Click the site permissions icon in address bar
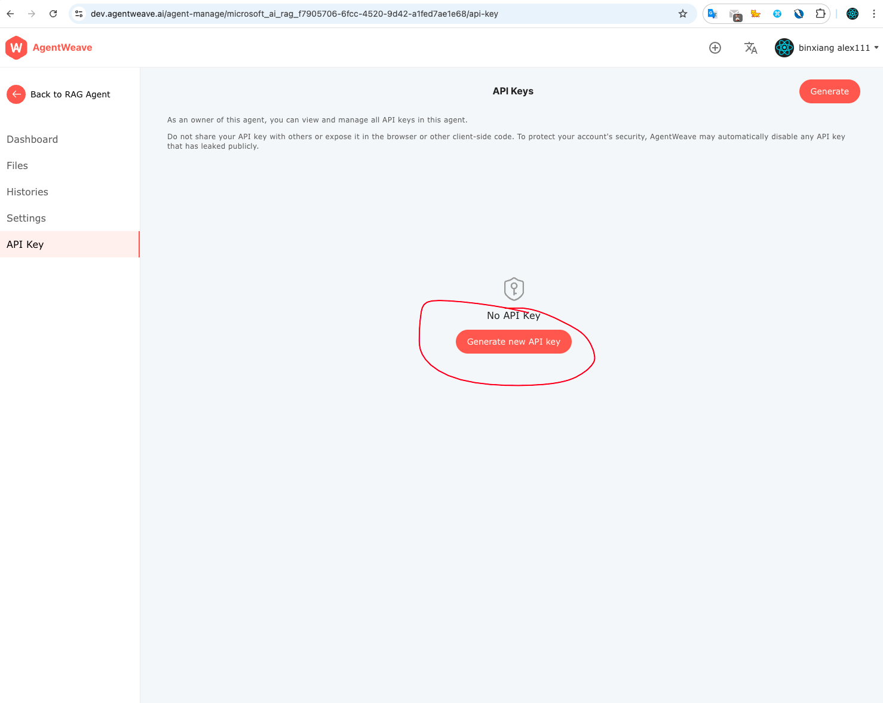 tap(79, 13)
